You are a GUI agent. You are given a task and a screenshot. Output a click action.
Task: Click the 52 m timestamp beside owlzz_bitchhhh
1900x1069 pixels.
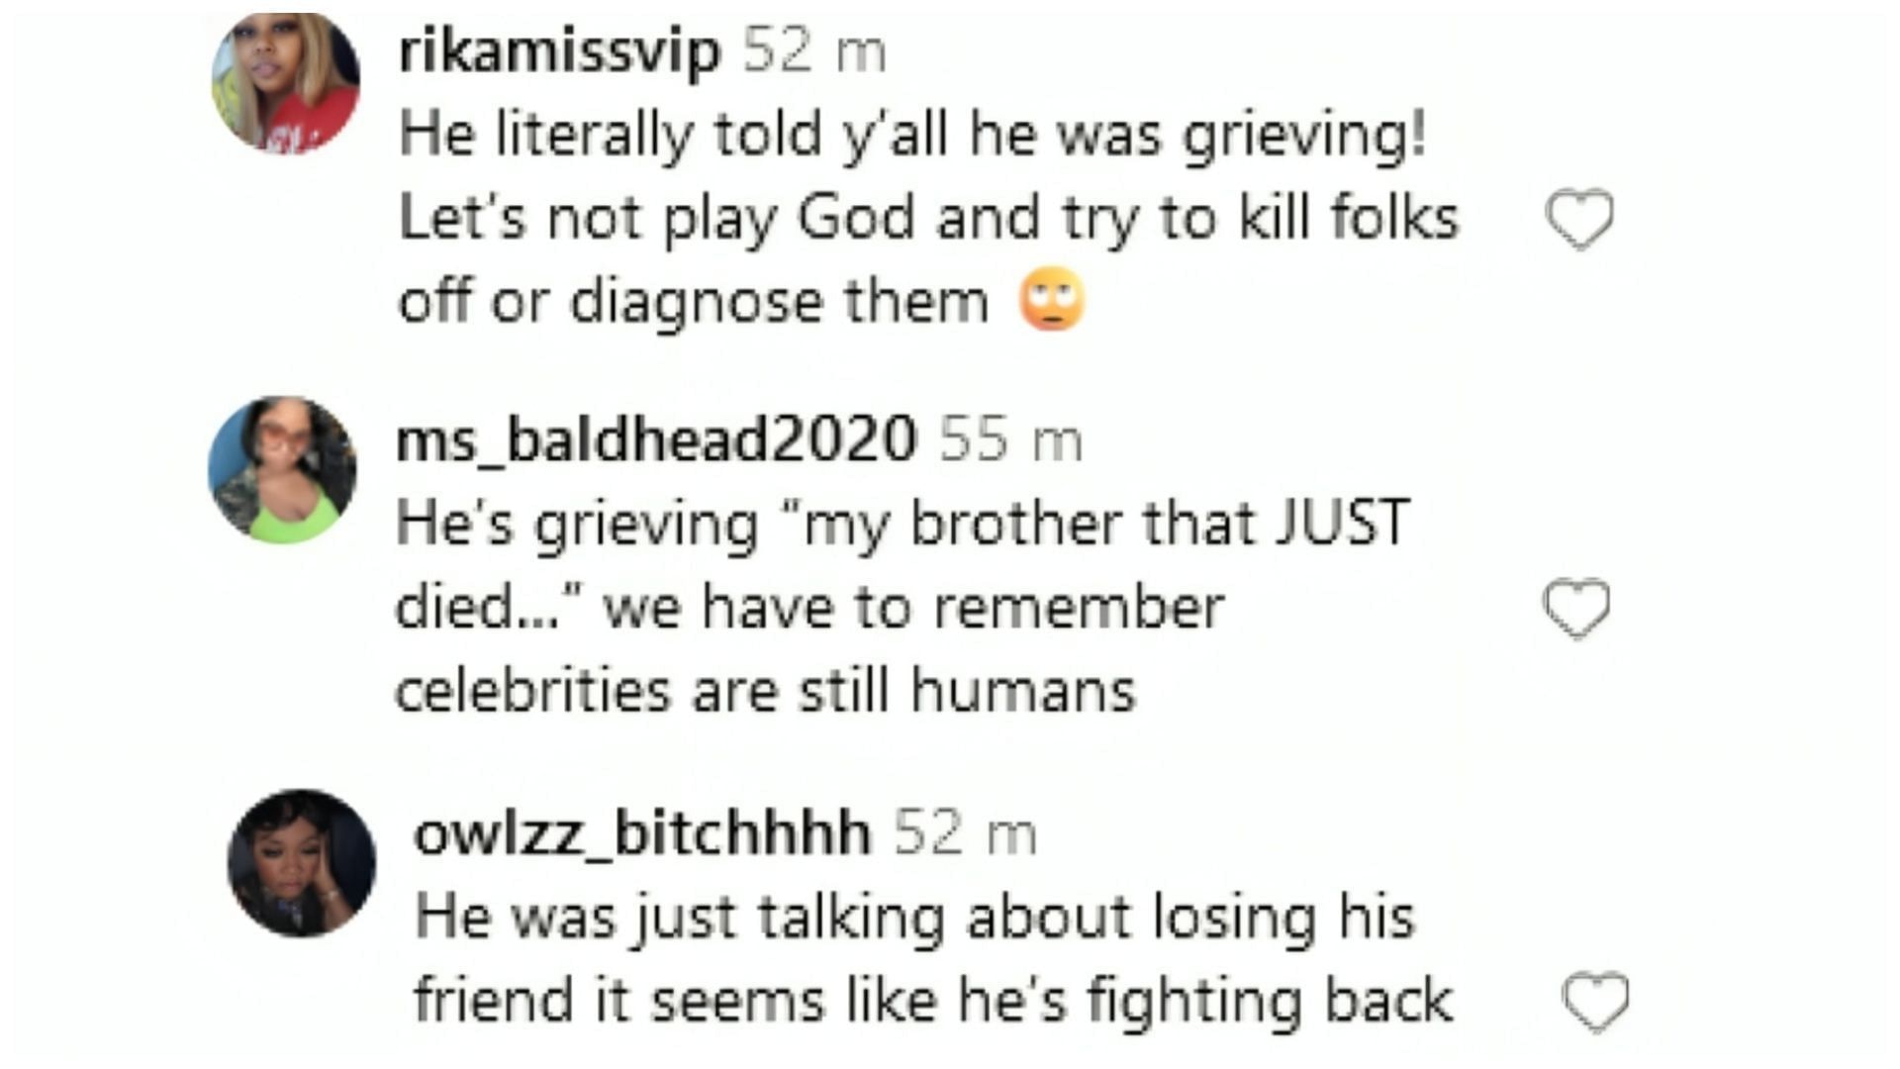966,832
